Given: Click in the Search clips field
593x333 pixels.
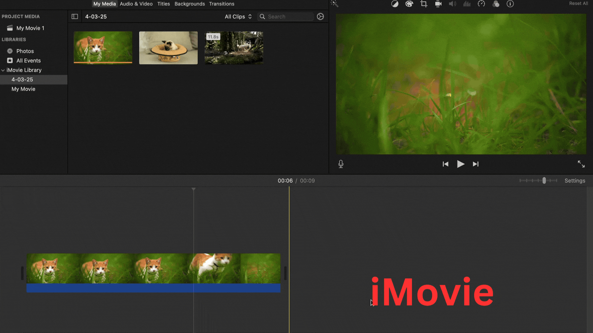Looking at the screenshot, I should tap(285, 17).
